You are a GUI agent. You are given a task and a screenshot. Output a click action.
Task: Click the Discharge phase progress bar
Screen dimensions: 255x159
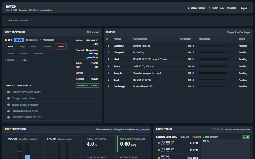[213, 87]
